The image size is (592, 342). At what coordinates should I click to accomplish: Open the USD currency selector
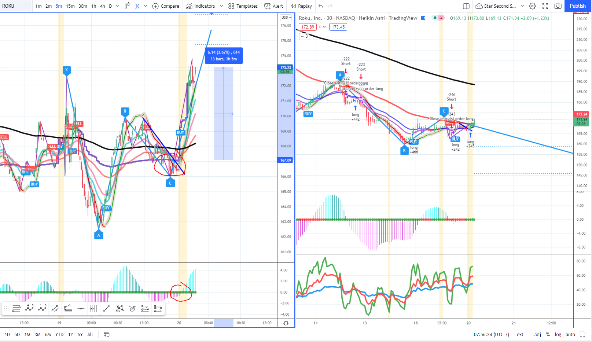286,18
